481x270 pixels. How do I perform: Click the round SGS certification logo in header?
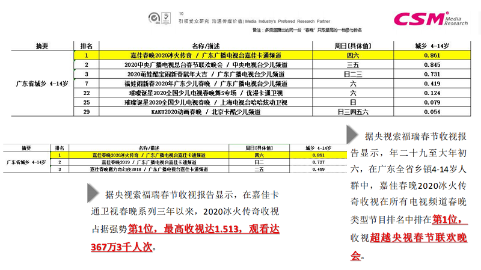coord(154,18)
